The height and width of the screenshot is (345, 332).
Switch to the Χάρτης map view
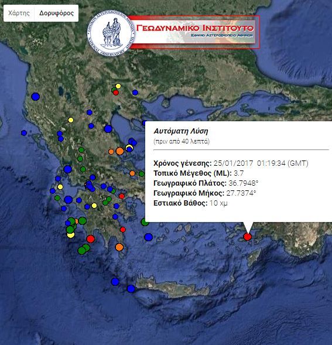pos(19,13)
